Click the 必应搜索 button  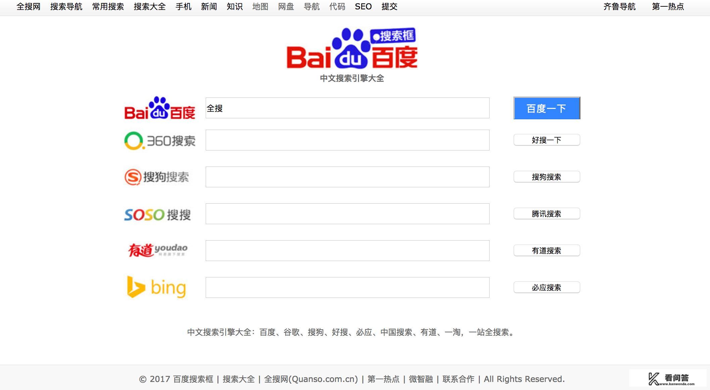(547, 287)
